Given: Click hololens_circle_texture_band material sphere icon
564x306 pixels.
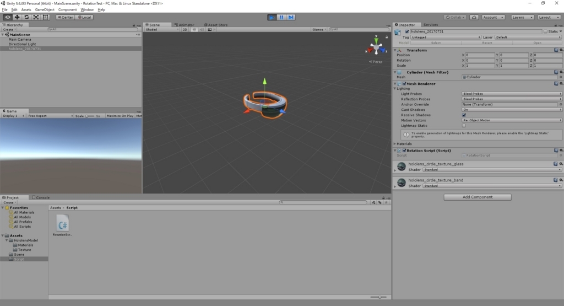Looking at the screenshot, I should [x=402, y=182].
